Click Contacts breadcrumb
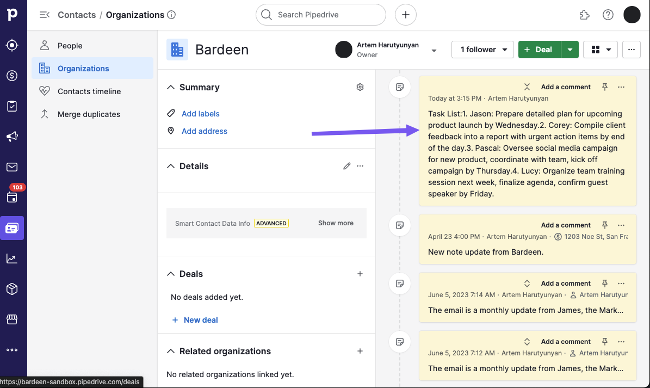650x388 pixels. [x=77, y=15]
